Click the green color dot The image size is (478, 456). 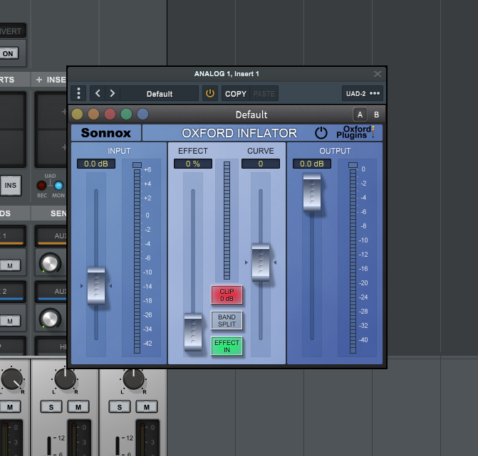coord(126,115)
